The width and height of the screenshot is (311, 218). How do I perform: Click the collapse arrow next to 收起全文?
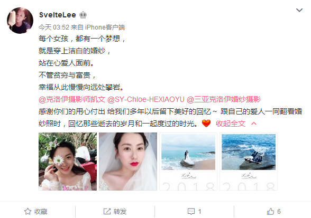(x=254, y=124)
